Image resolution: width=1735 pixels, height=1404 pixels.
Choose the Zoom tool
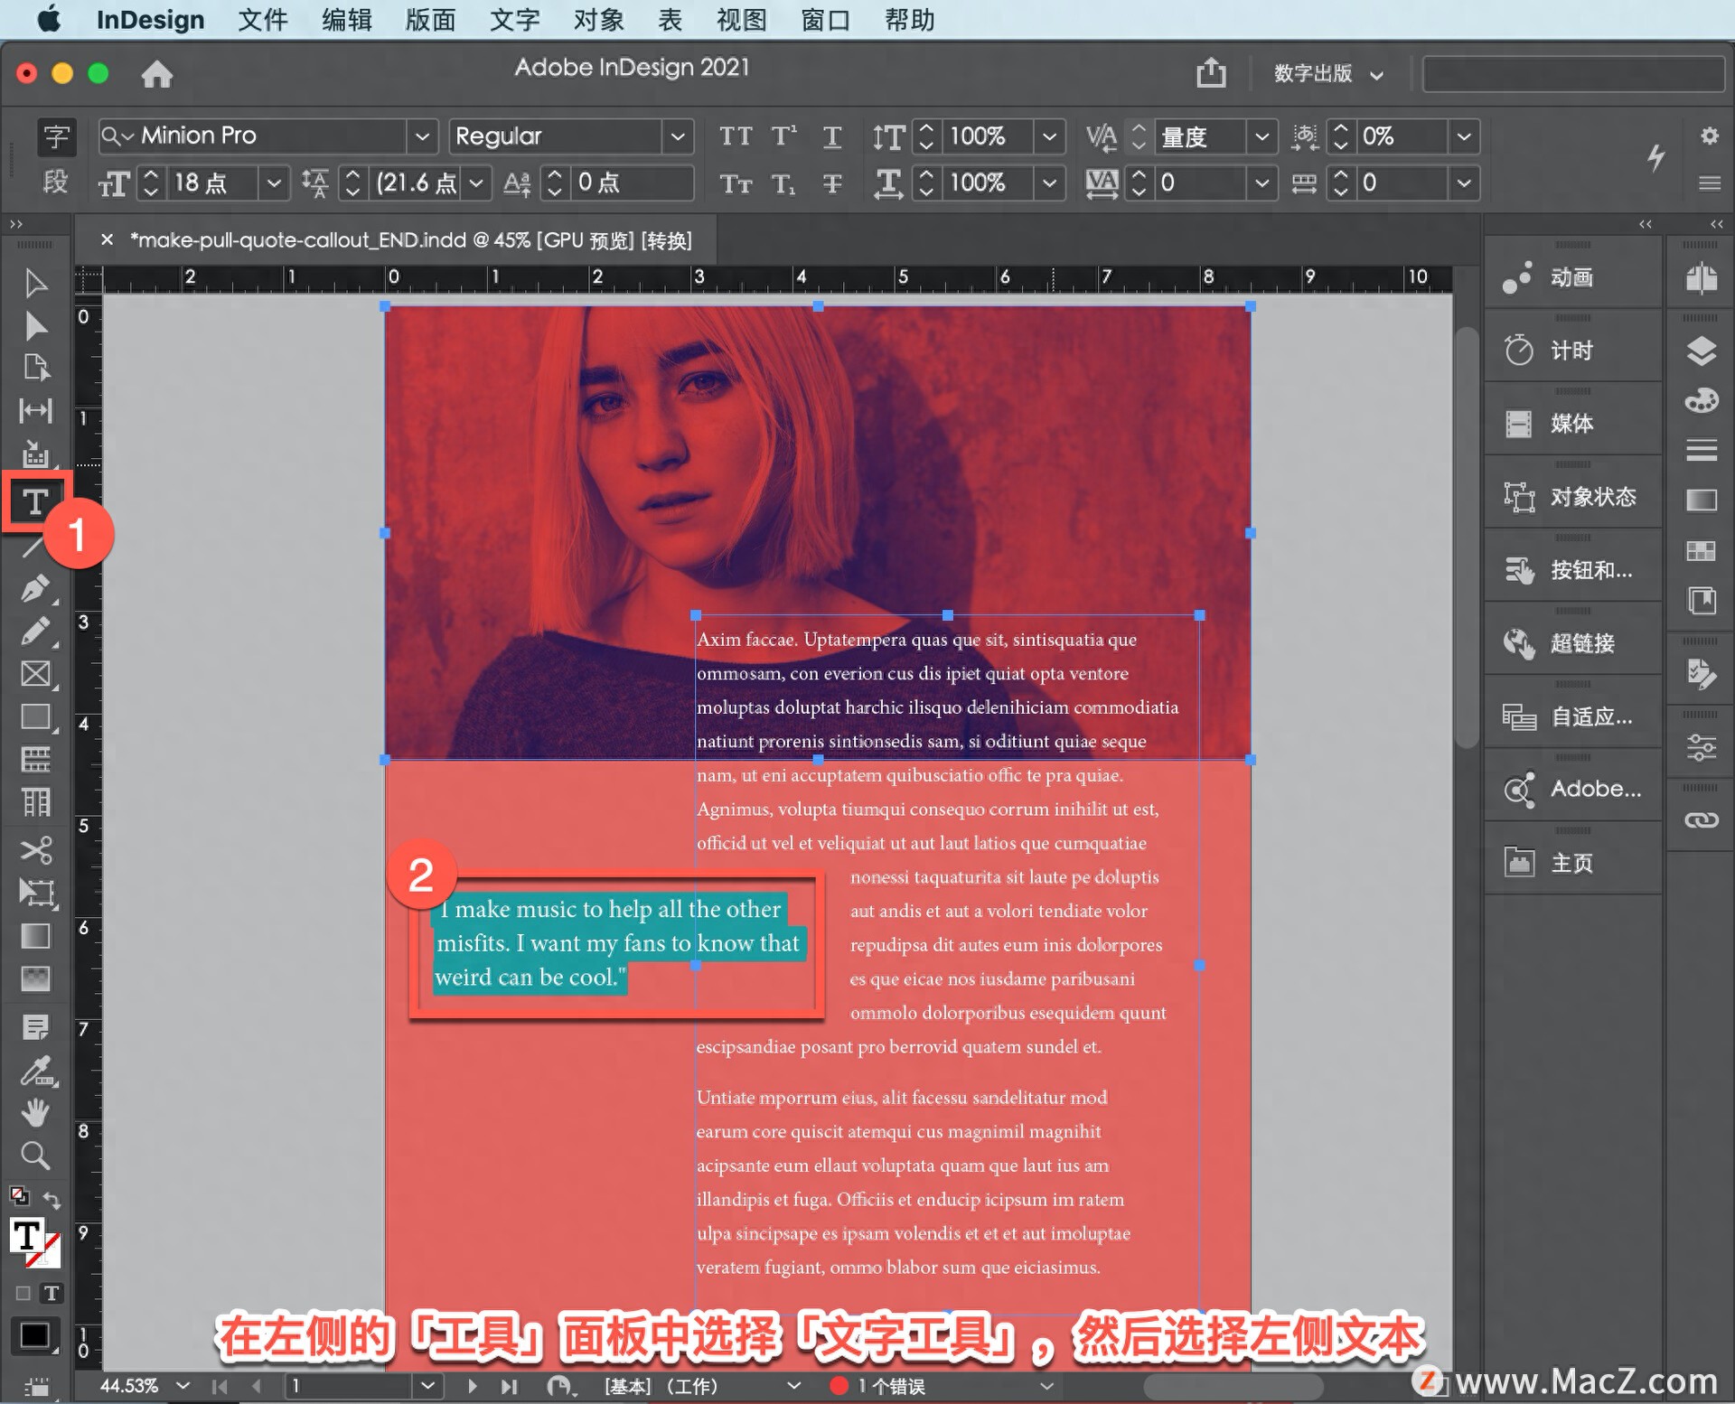pyautogui.click(x=35, y=1156)
